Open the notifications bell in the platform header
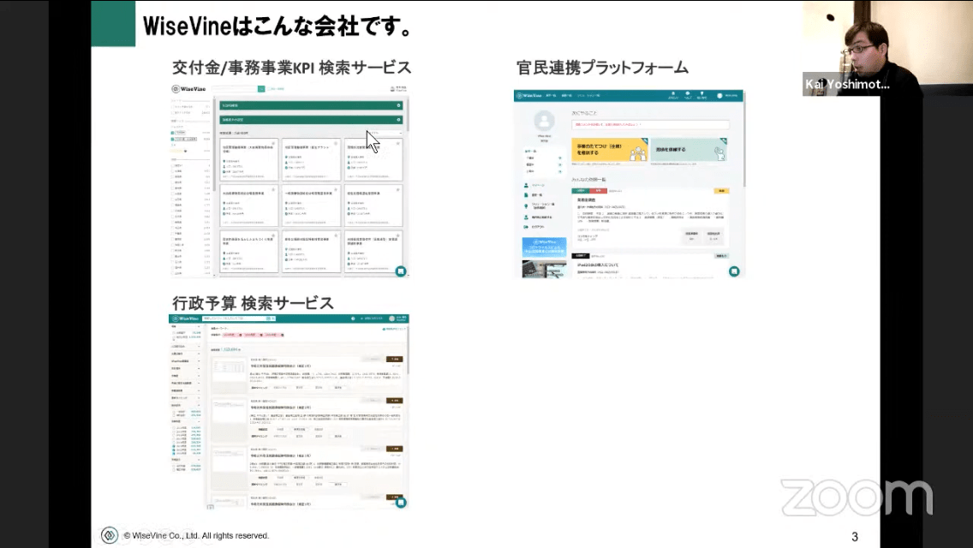 tap(673, 93)
